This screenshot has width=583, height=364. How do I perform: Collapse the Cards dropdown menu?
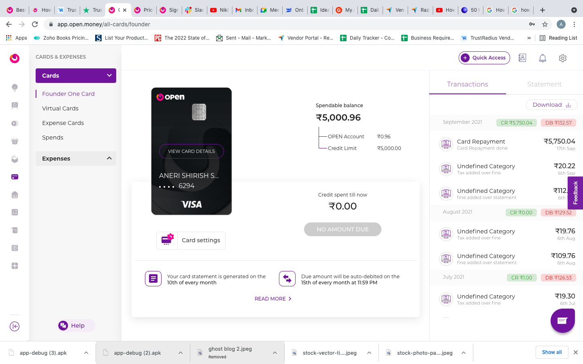coord(109,76)
